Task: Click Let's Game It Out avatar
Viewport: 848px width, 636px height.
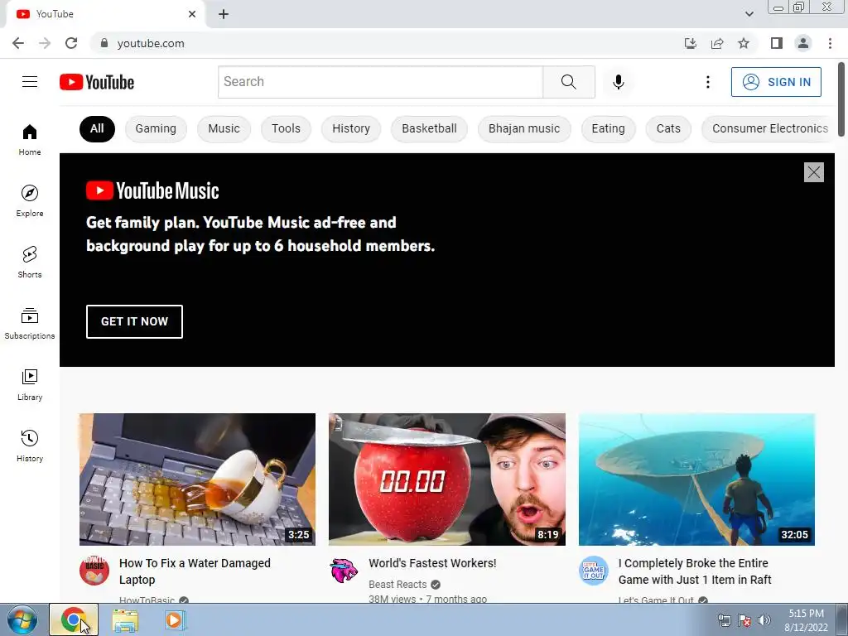Action: [x=594, y=571]
